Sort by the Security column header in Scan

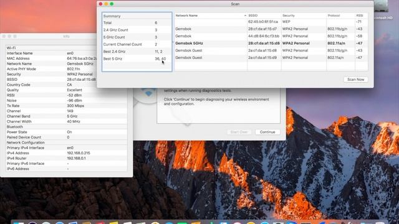coord(304,16)
